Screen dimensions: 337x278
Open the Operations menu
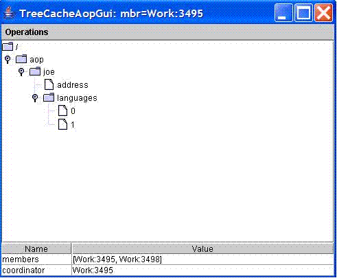coord(27,32)
